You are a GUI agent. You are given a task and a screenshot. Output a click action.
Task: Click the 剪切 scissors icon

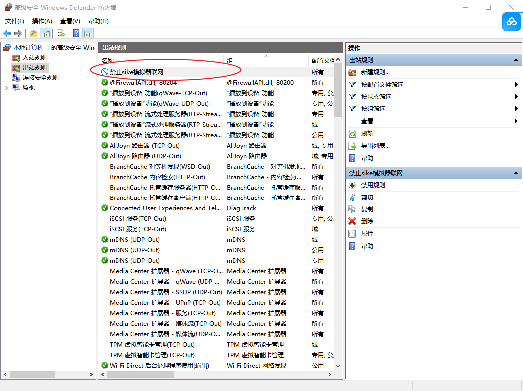(x=352, y=197)
